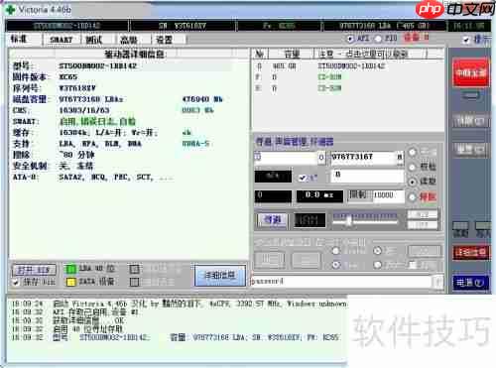Move the seek position slider handle

pyautogui.click(x=348, y=220)
